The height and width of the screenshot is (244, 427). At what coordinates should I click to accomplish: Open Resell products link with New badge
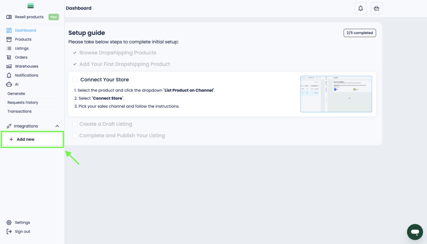[x=29, y=17]
